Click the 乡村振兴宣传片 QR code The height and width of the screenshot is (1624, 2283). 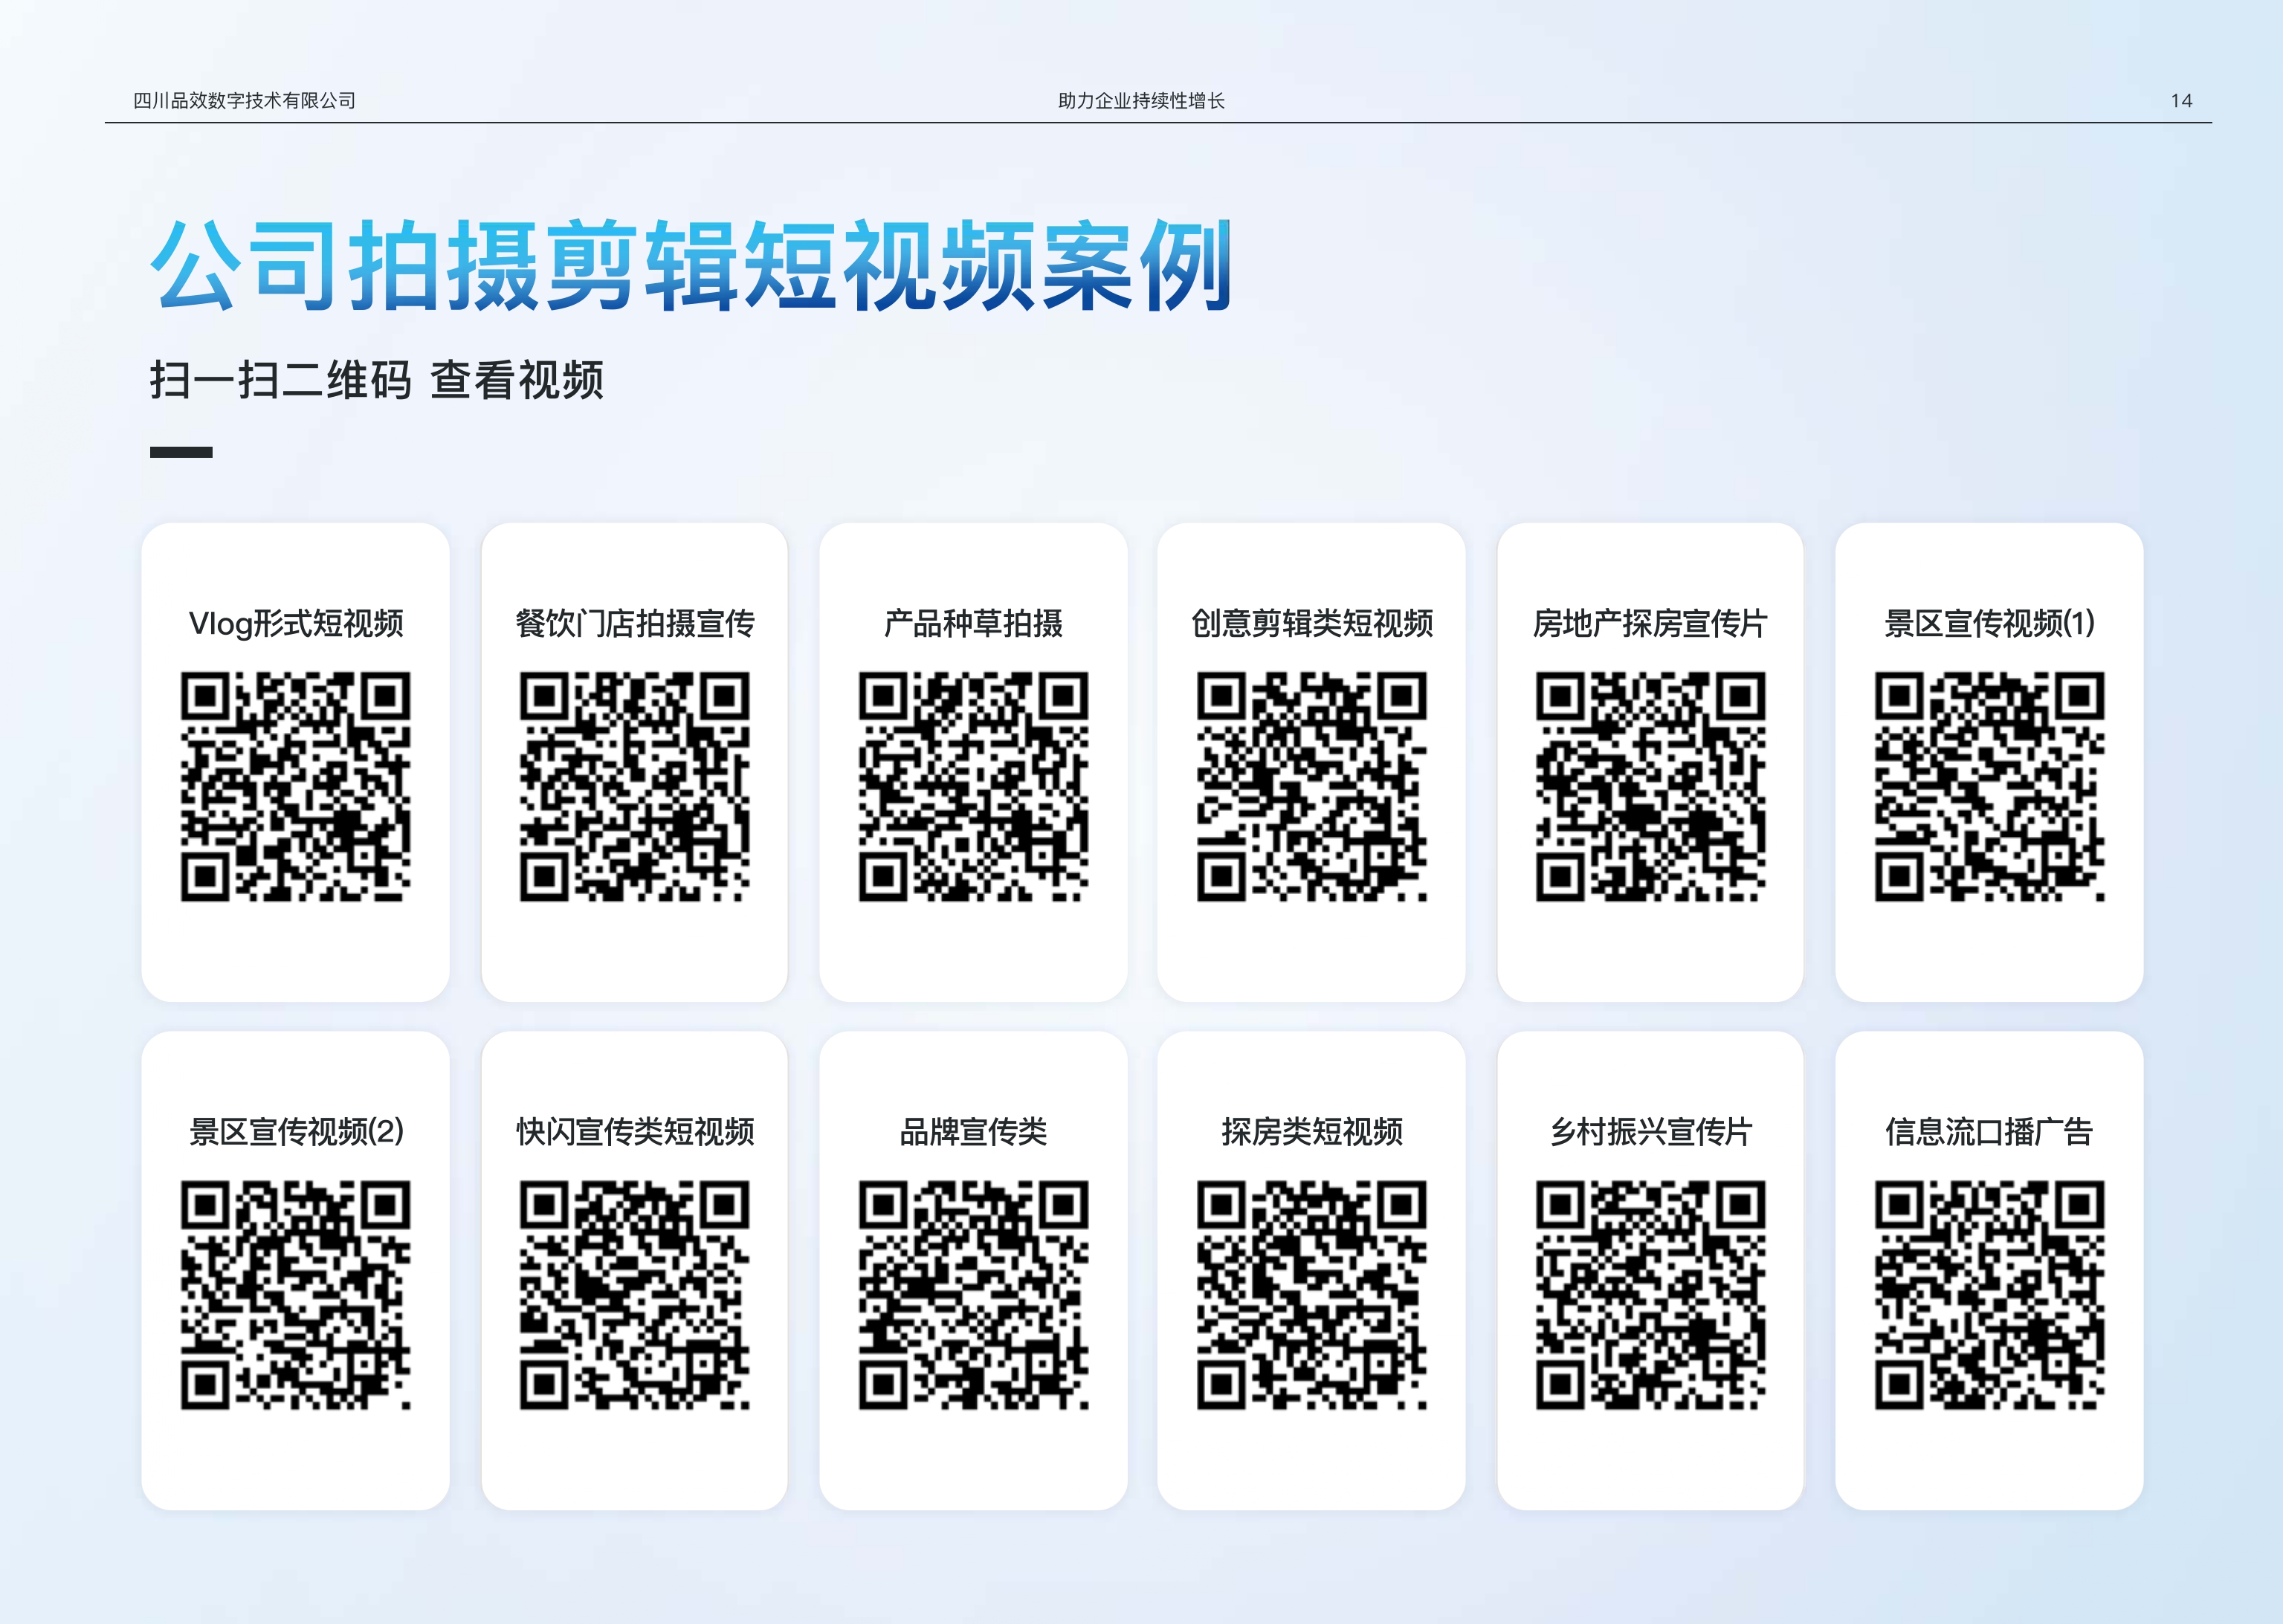tap(1650, 1295)
